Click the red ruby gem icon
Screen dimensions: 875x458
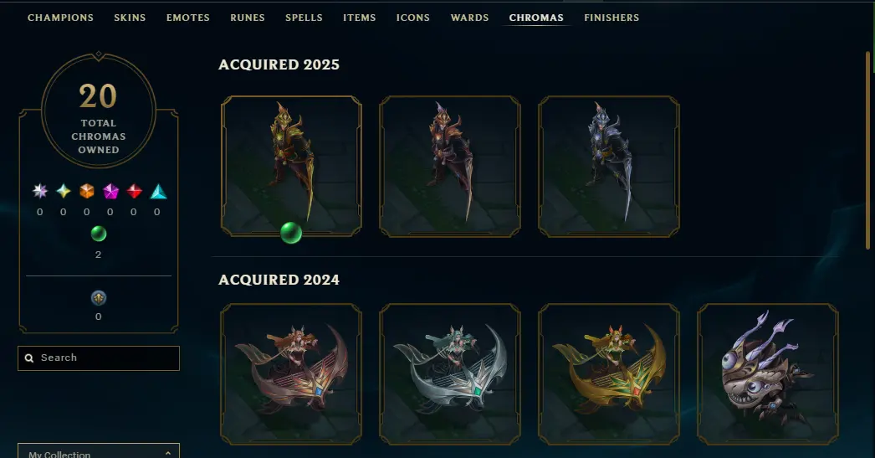click(x=134, y=192)
